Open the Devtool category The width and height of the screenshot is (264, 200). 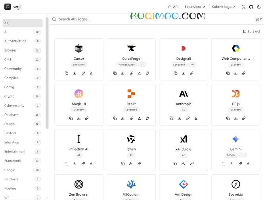coord(23,133)
